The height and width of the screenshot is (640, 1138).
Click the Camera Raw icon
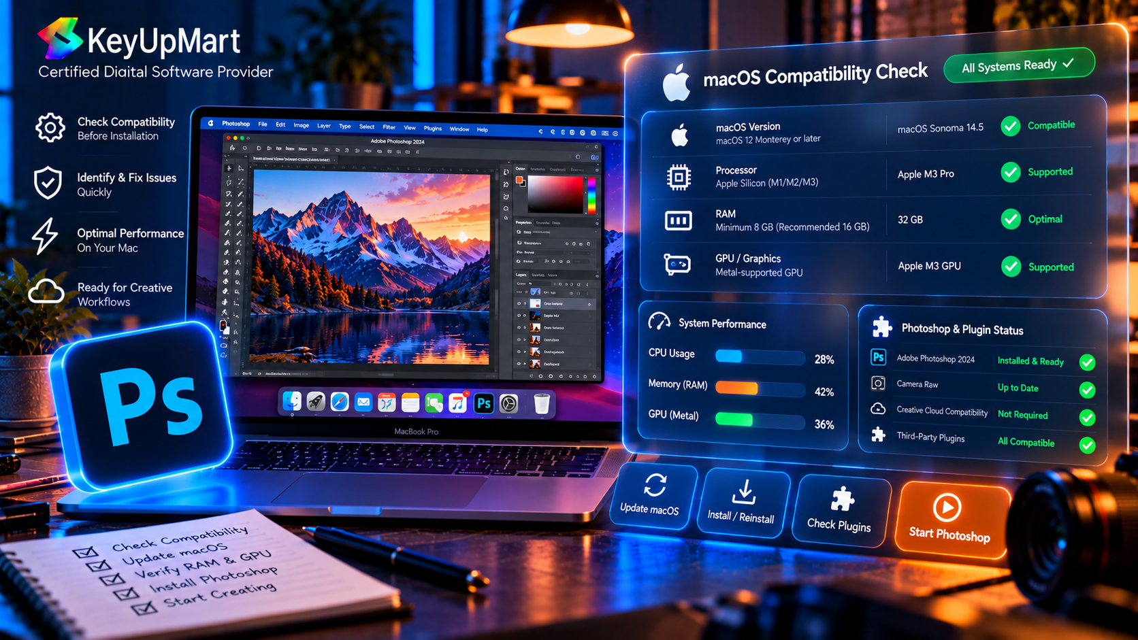coord(878,384)
